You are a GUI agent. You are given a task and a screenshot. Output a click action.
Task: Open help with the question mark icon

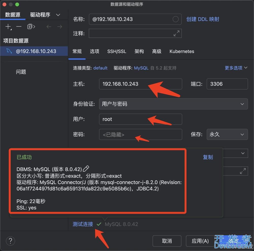point(10,241)
